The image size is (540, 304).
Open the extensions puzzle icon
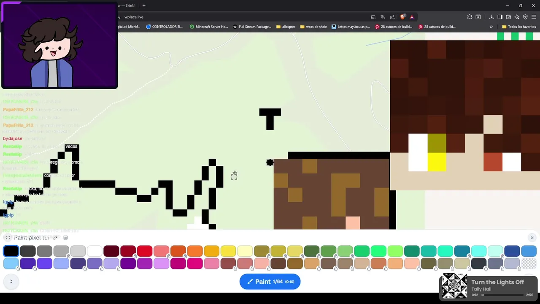click(470, 17)
